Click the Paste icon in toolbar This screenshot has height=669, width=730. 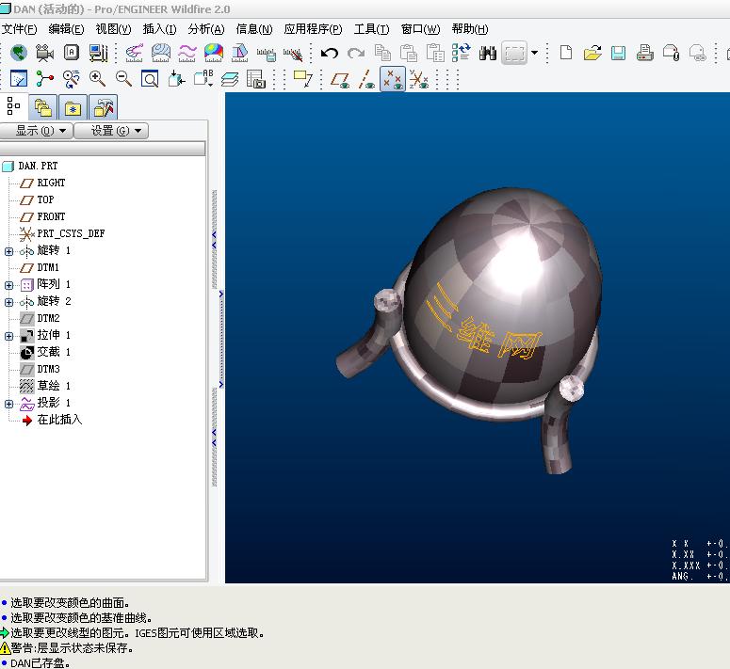tap(409, 53)
